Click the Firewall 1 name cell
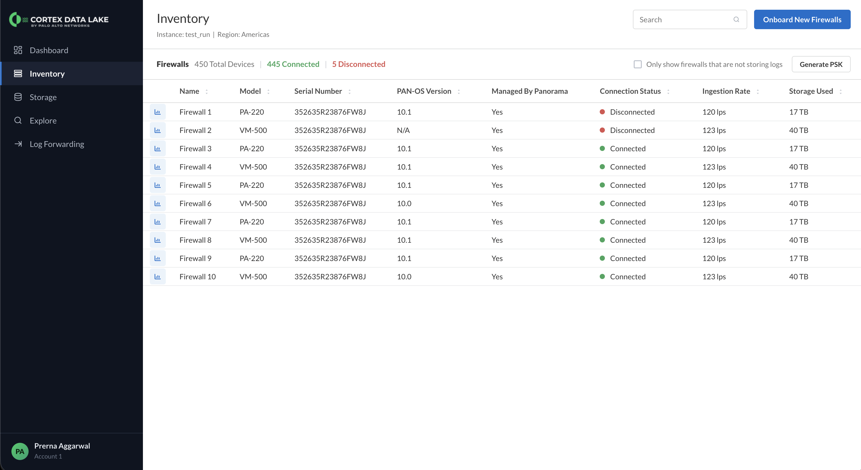Screen dimensions: 861x470 tap(195, 112)
